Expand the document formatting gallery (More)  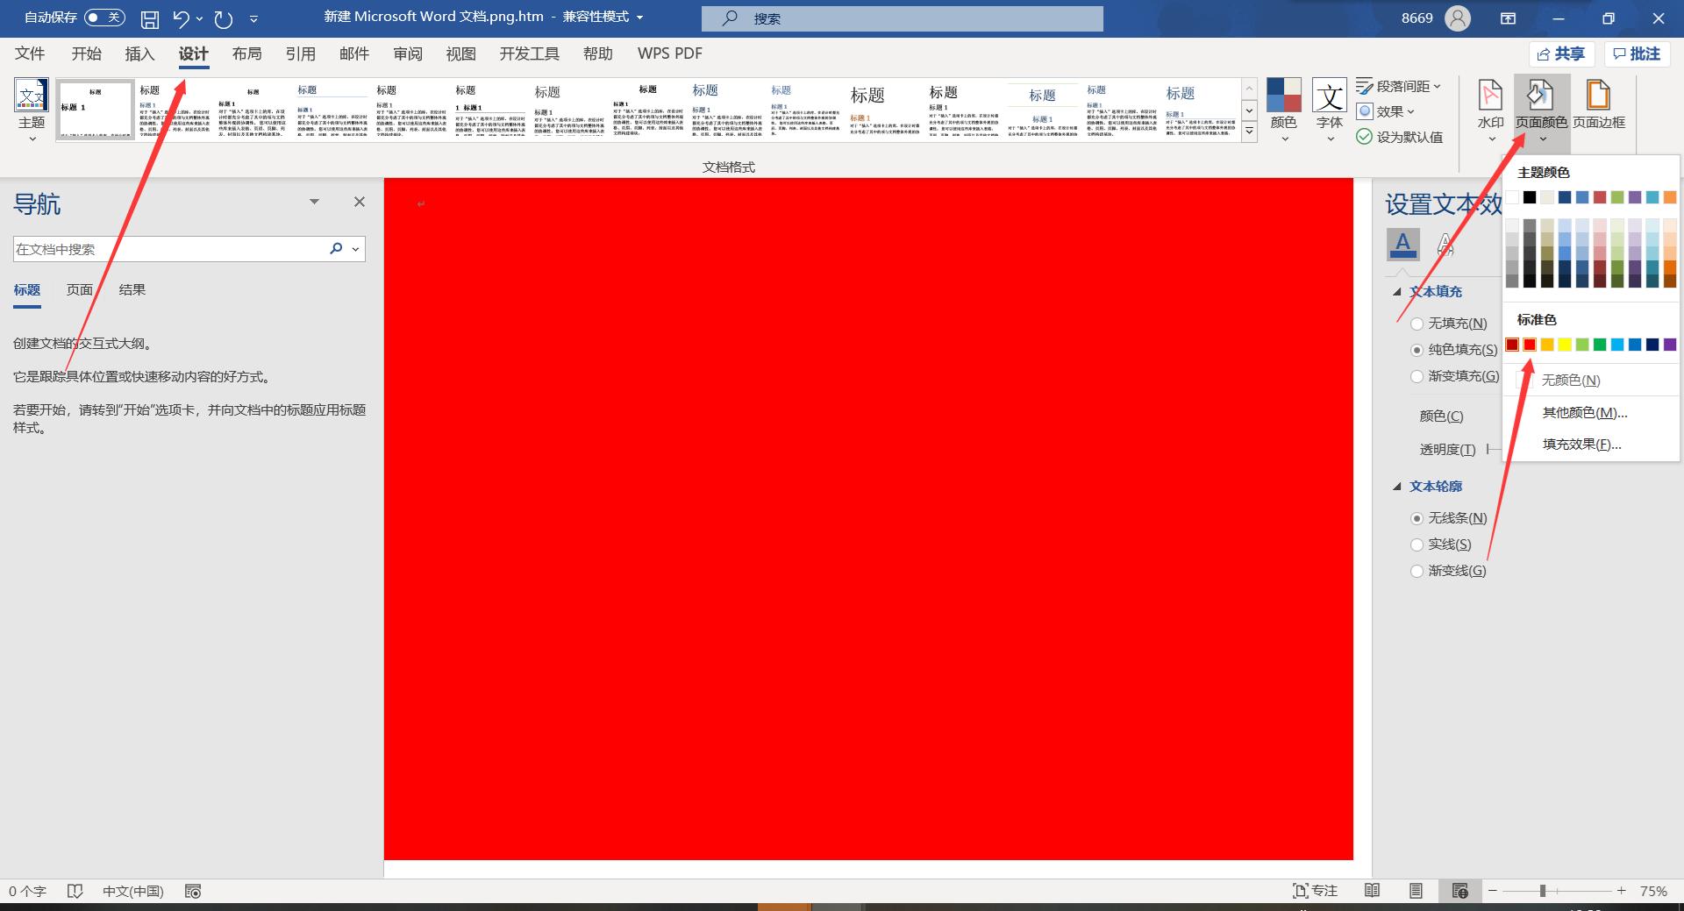pyautogui.click(x=1250, y=132)
